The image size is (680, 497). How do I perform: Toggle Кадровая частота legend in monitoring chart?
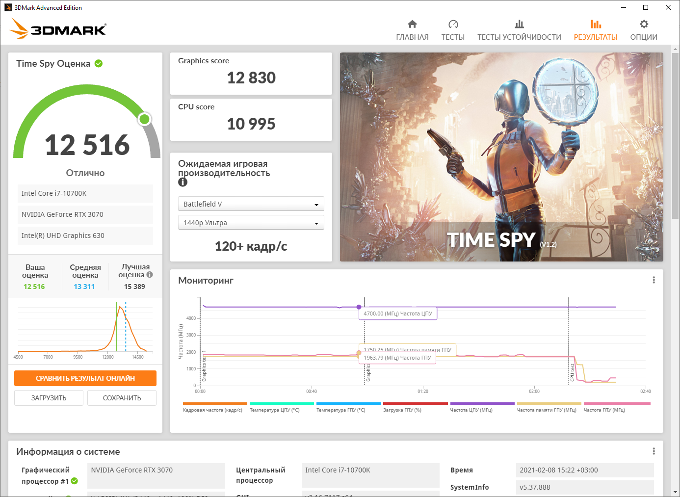[x=214, y=407]
